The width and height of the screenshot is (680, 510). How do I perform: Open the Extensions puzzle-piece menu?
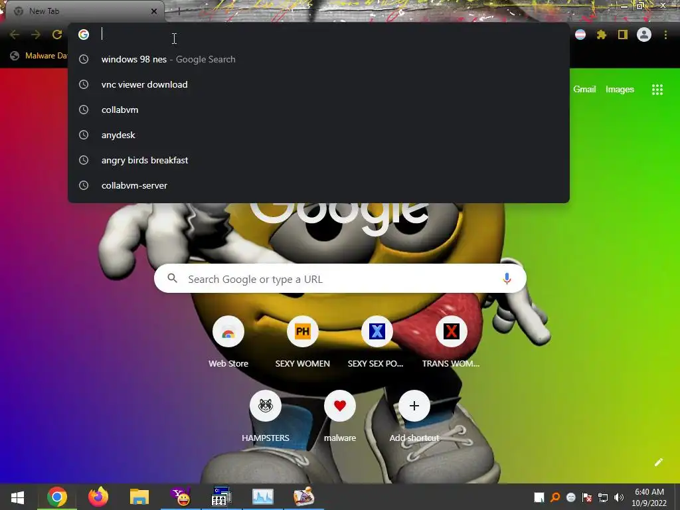(602, 35)
